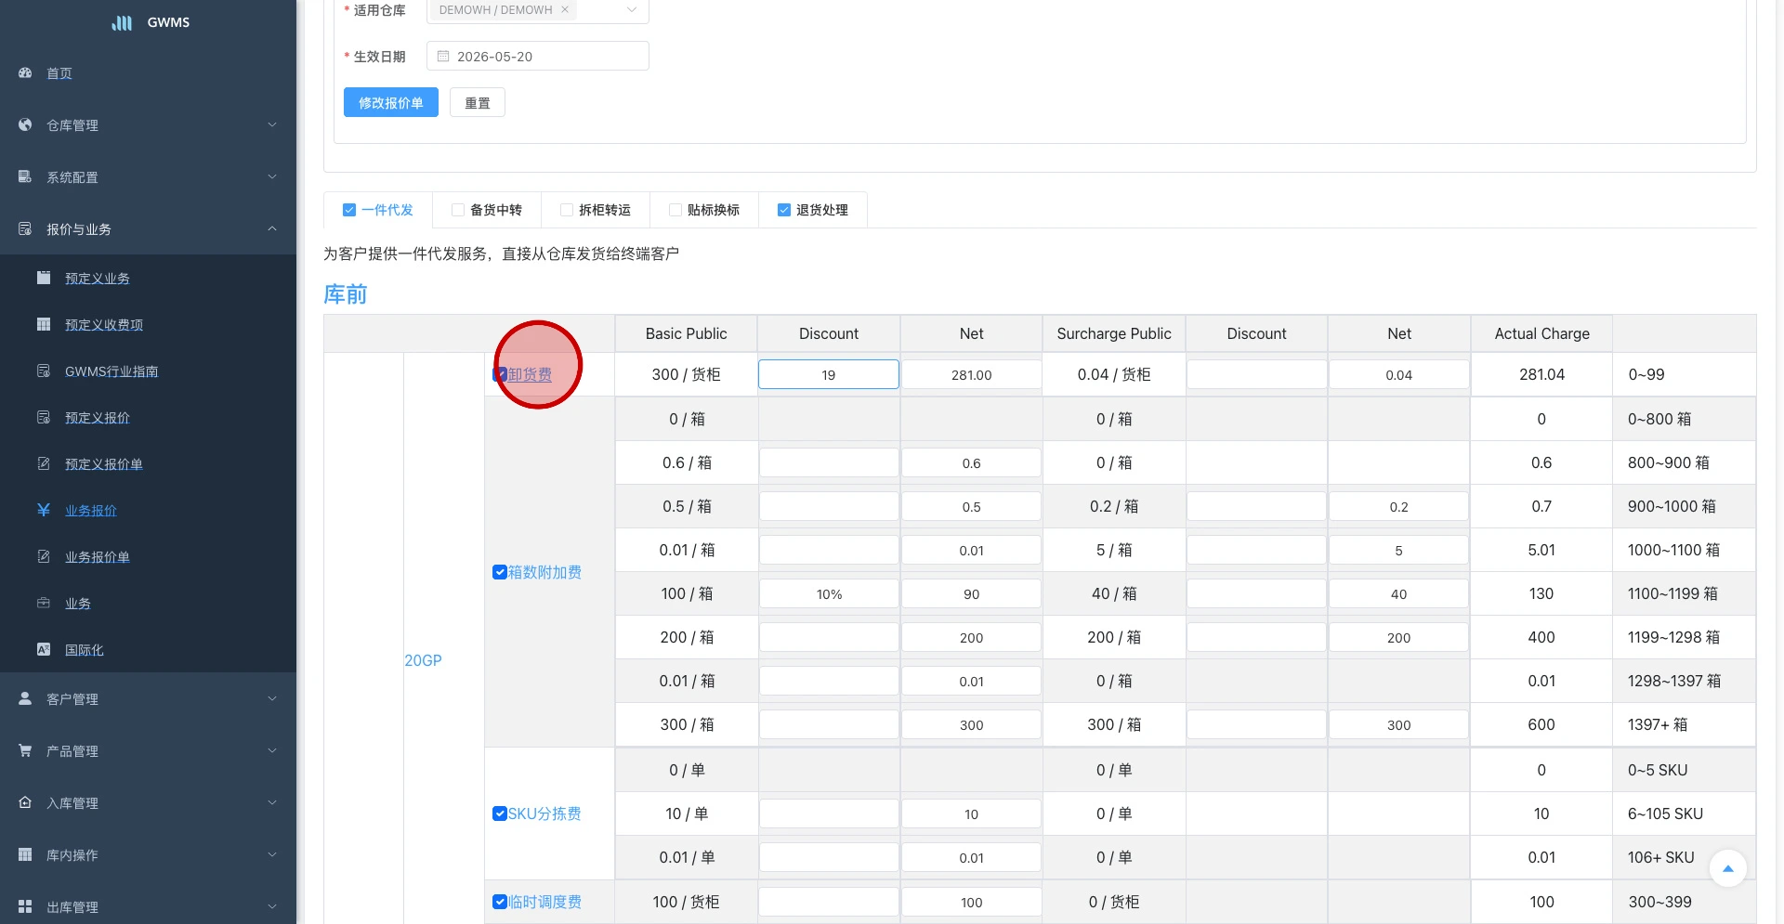Click the 1397+ 箱 range cell
Screen dimensions: 1784x924
(x=1684, y=724)
